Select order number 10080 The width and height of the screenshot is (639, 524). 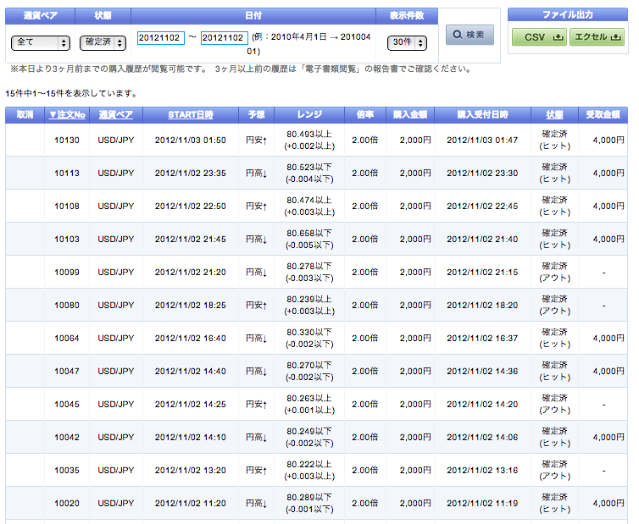click(x=67, y=305)
